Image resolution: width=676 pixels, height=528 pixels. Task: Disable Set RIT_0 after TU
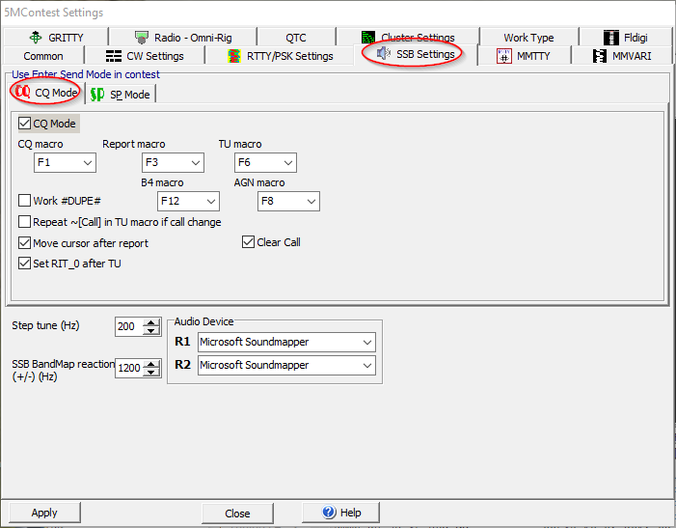point(25,263)
